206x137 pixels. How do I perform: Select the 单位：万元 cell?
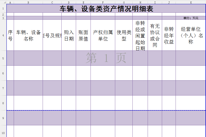[191, 18]
